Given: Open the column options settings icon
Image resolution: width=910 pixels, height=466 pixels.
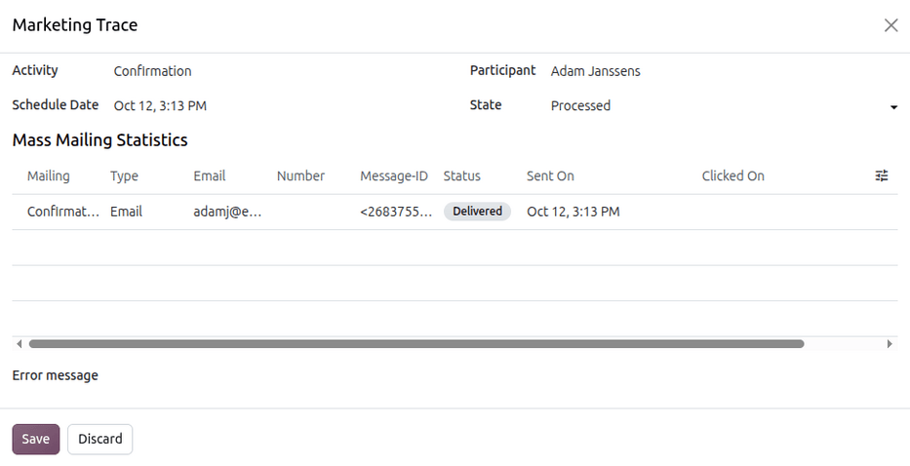Looking at the screenshot, I should point(882,175).
